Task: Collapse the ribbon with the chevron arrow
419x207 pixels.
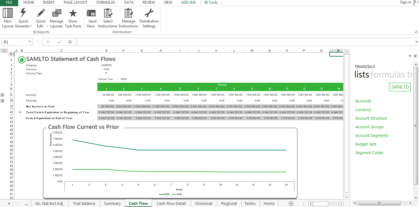Action: (416, 32)
